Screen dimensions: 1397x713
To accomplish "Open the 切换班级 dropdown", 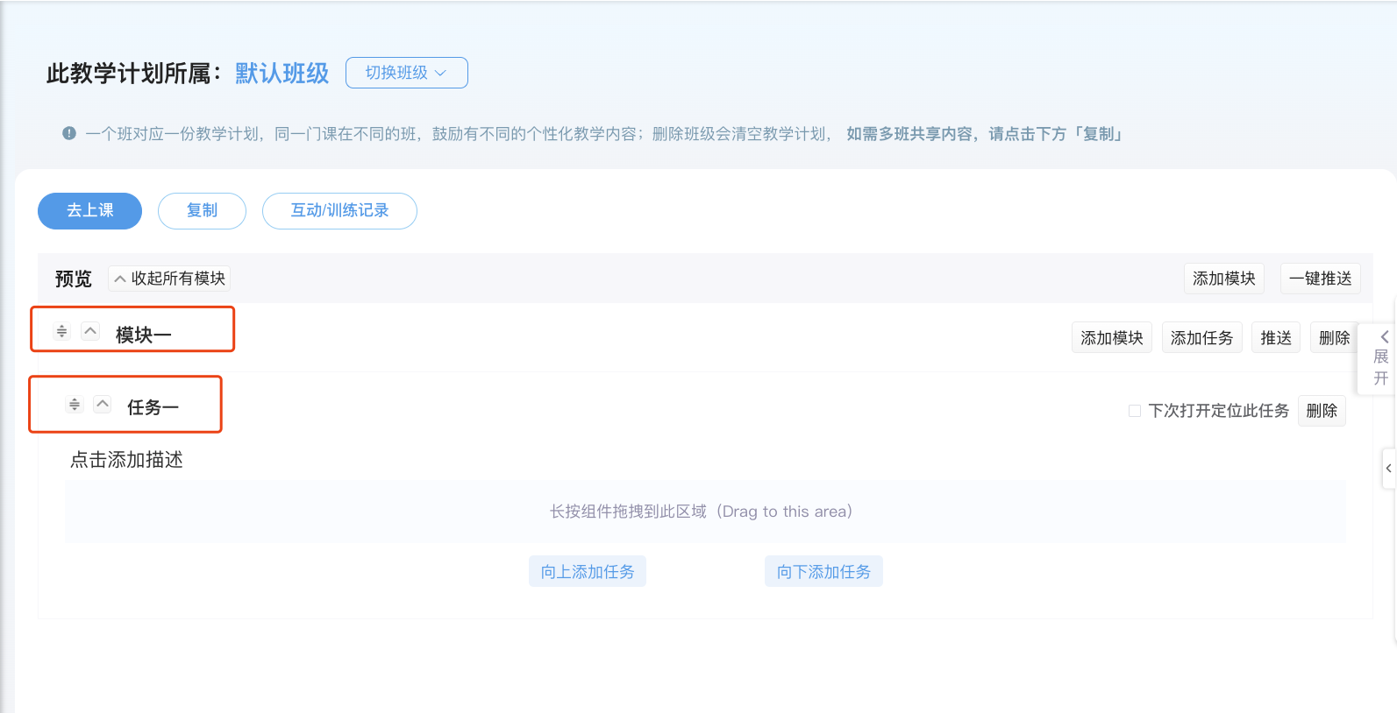I will (x=407, y=73).
